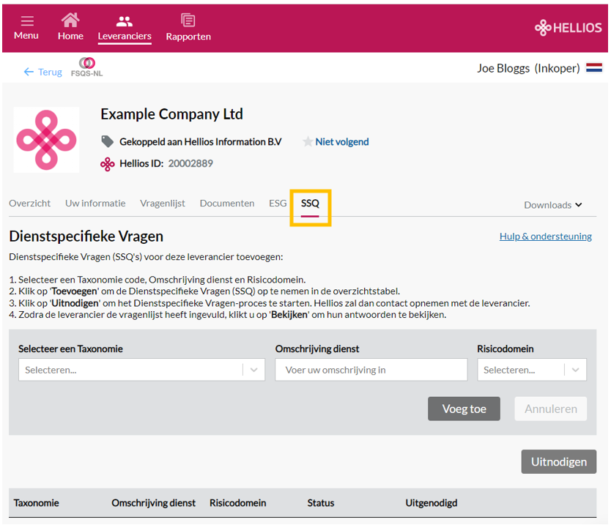Viewport: 611px width, 525px height.
Task: Click the Dienstspecifieke Vragen heading
Action: pos(86,237)
